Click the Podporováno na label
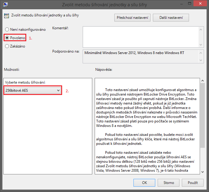This screenshot has width=209, height=192. click(66, 51)
